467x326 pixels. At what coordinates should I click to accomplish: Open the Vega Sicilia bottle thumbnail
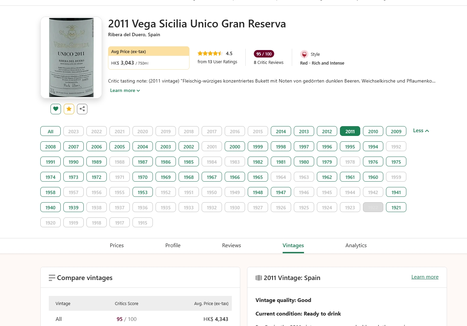tap(71, 57)
